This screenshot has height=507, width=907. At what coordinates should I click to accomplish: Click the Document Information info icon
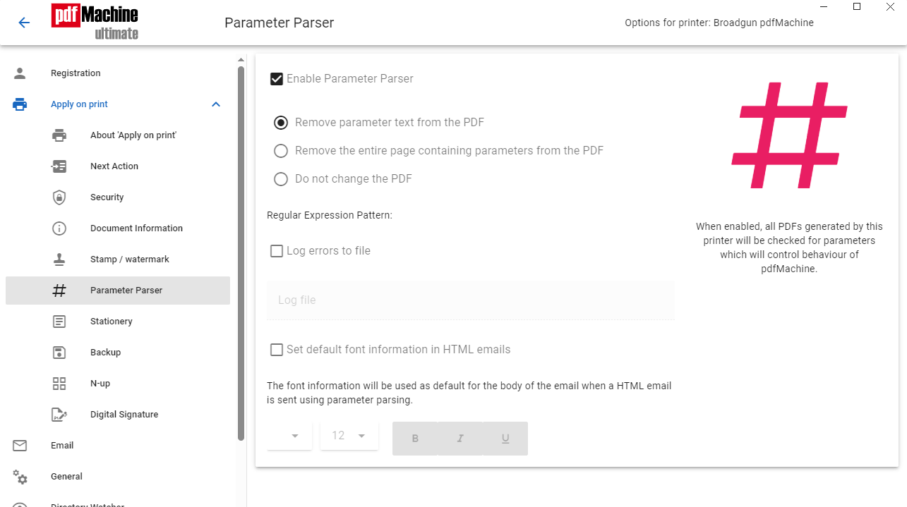59,228
